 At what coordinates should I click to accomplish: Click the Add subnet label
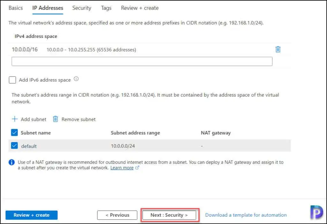33,119
